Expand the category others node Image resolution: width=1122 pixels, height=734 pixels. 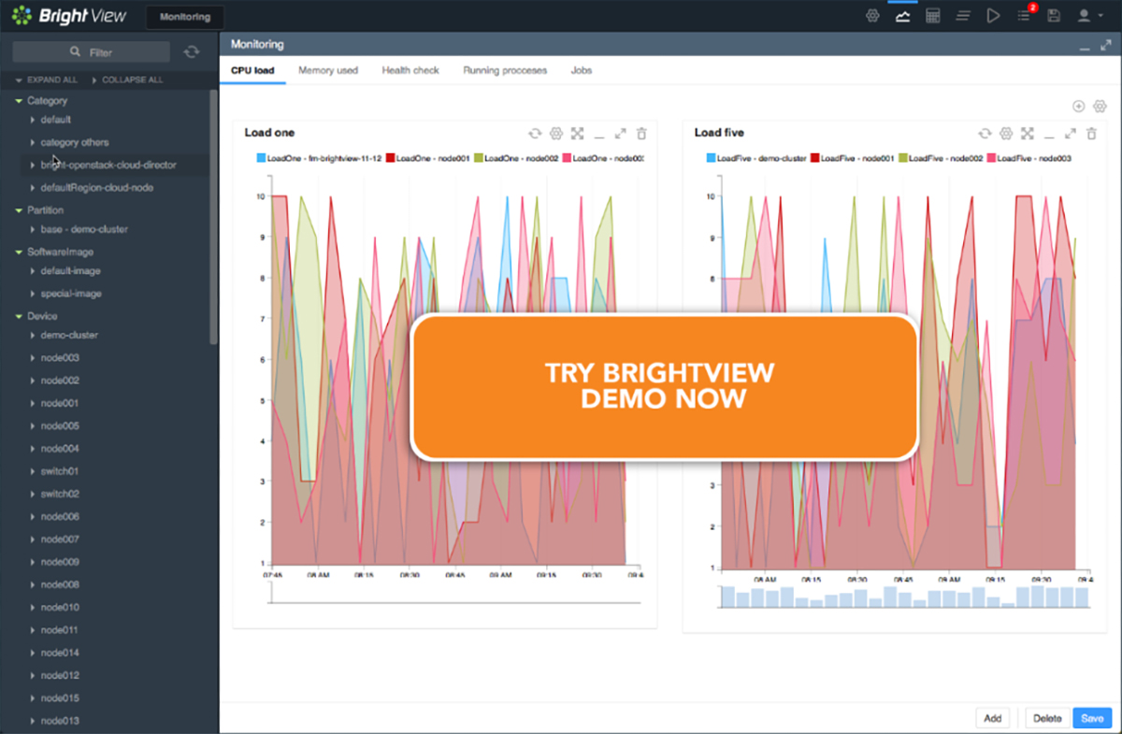(33, 142)
